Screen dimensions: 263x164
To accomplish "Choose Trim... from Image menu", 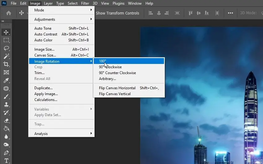I will click(x=62, y=73).
